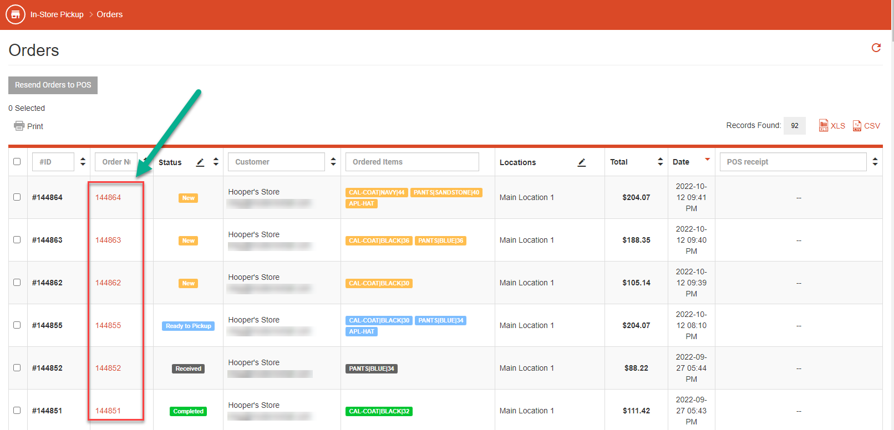The height and width of the screenshot is (430, 894).
Task: Click the In-Store Pickup store logo icon
Action: click(16, 14)
